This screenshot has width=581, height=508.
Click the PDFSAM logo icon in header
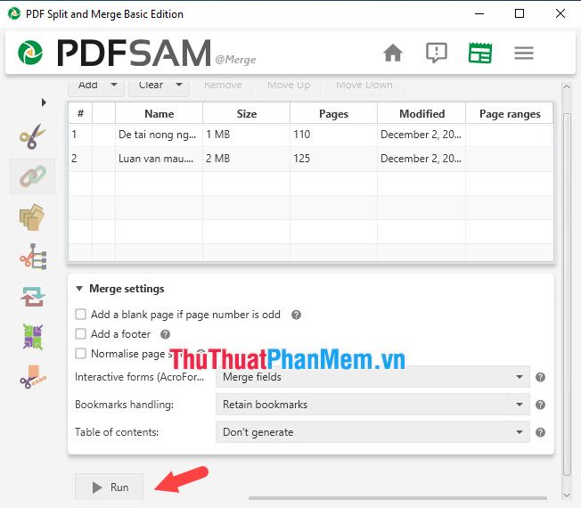30,53
